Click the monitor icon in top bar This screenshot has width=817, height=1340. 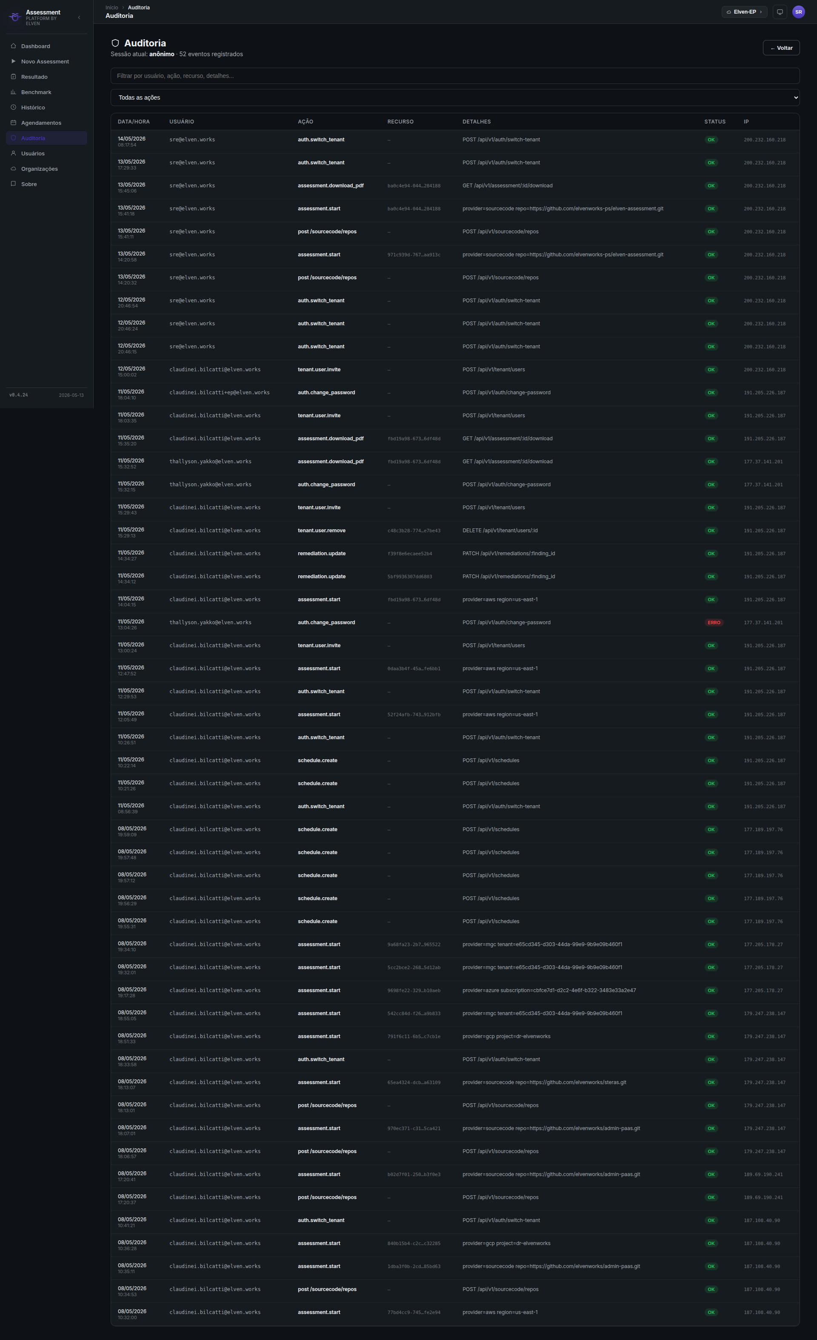tap(780, 12)
